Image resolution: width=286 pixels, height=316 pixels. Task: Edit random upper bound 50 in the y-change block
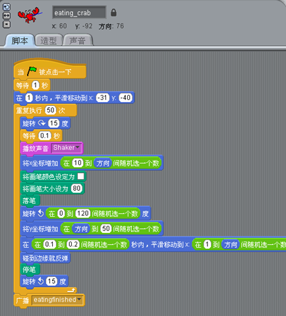[106, 228]
